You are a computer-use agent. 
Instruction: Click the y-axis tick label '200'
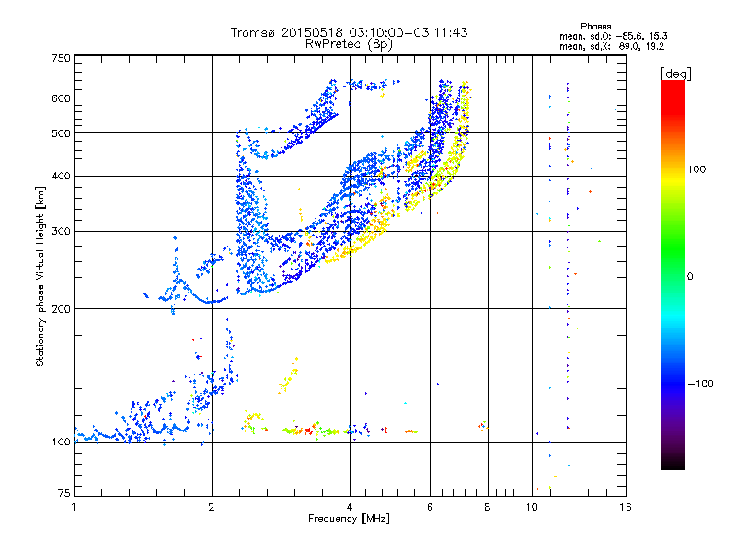(61, 309)
